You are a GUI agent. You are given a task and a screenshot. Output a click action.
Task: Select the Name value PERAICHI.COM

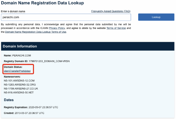22,55
